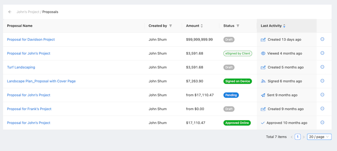Open actions menu for eSigned by Client row
Viewport: 337px width, 151px height.
[x=322, y=53]
